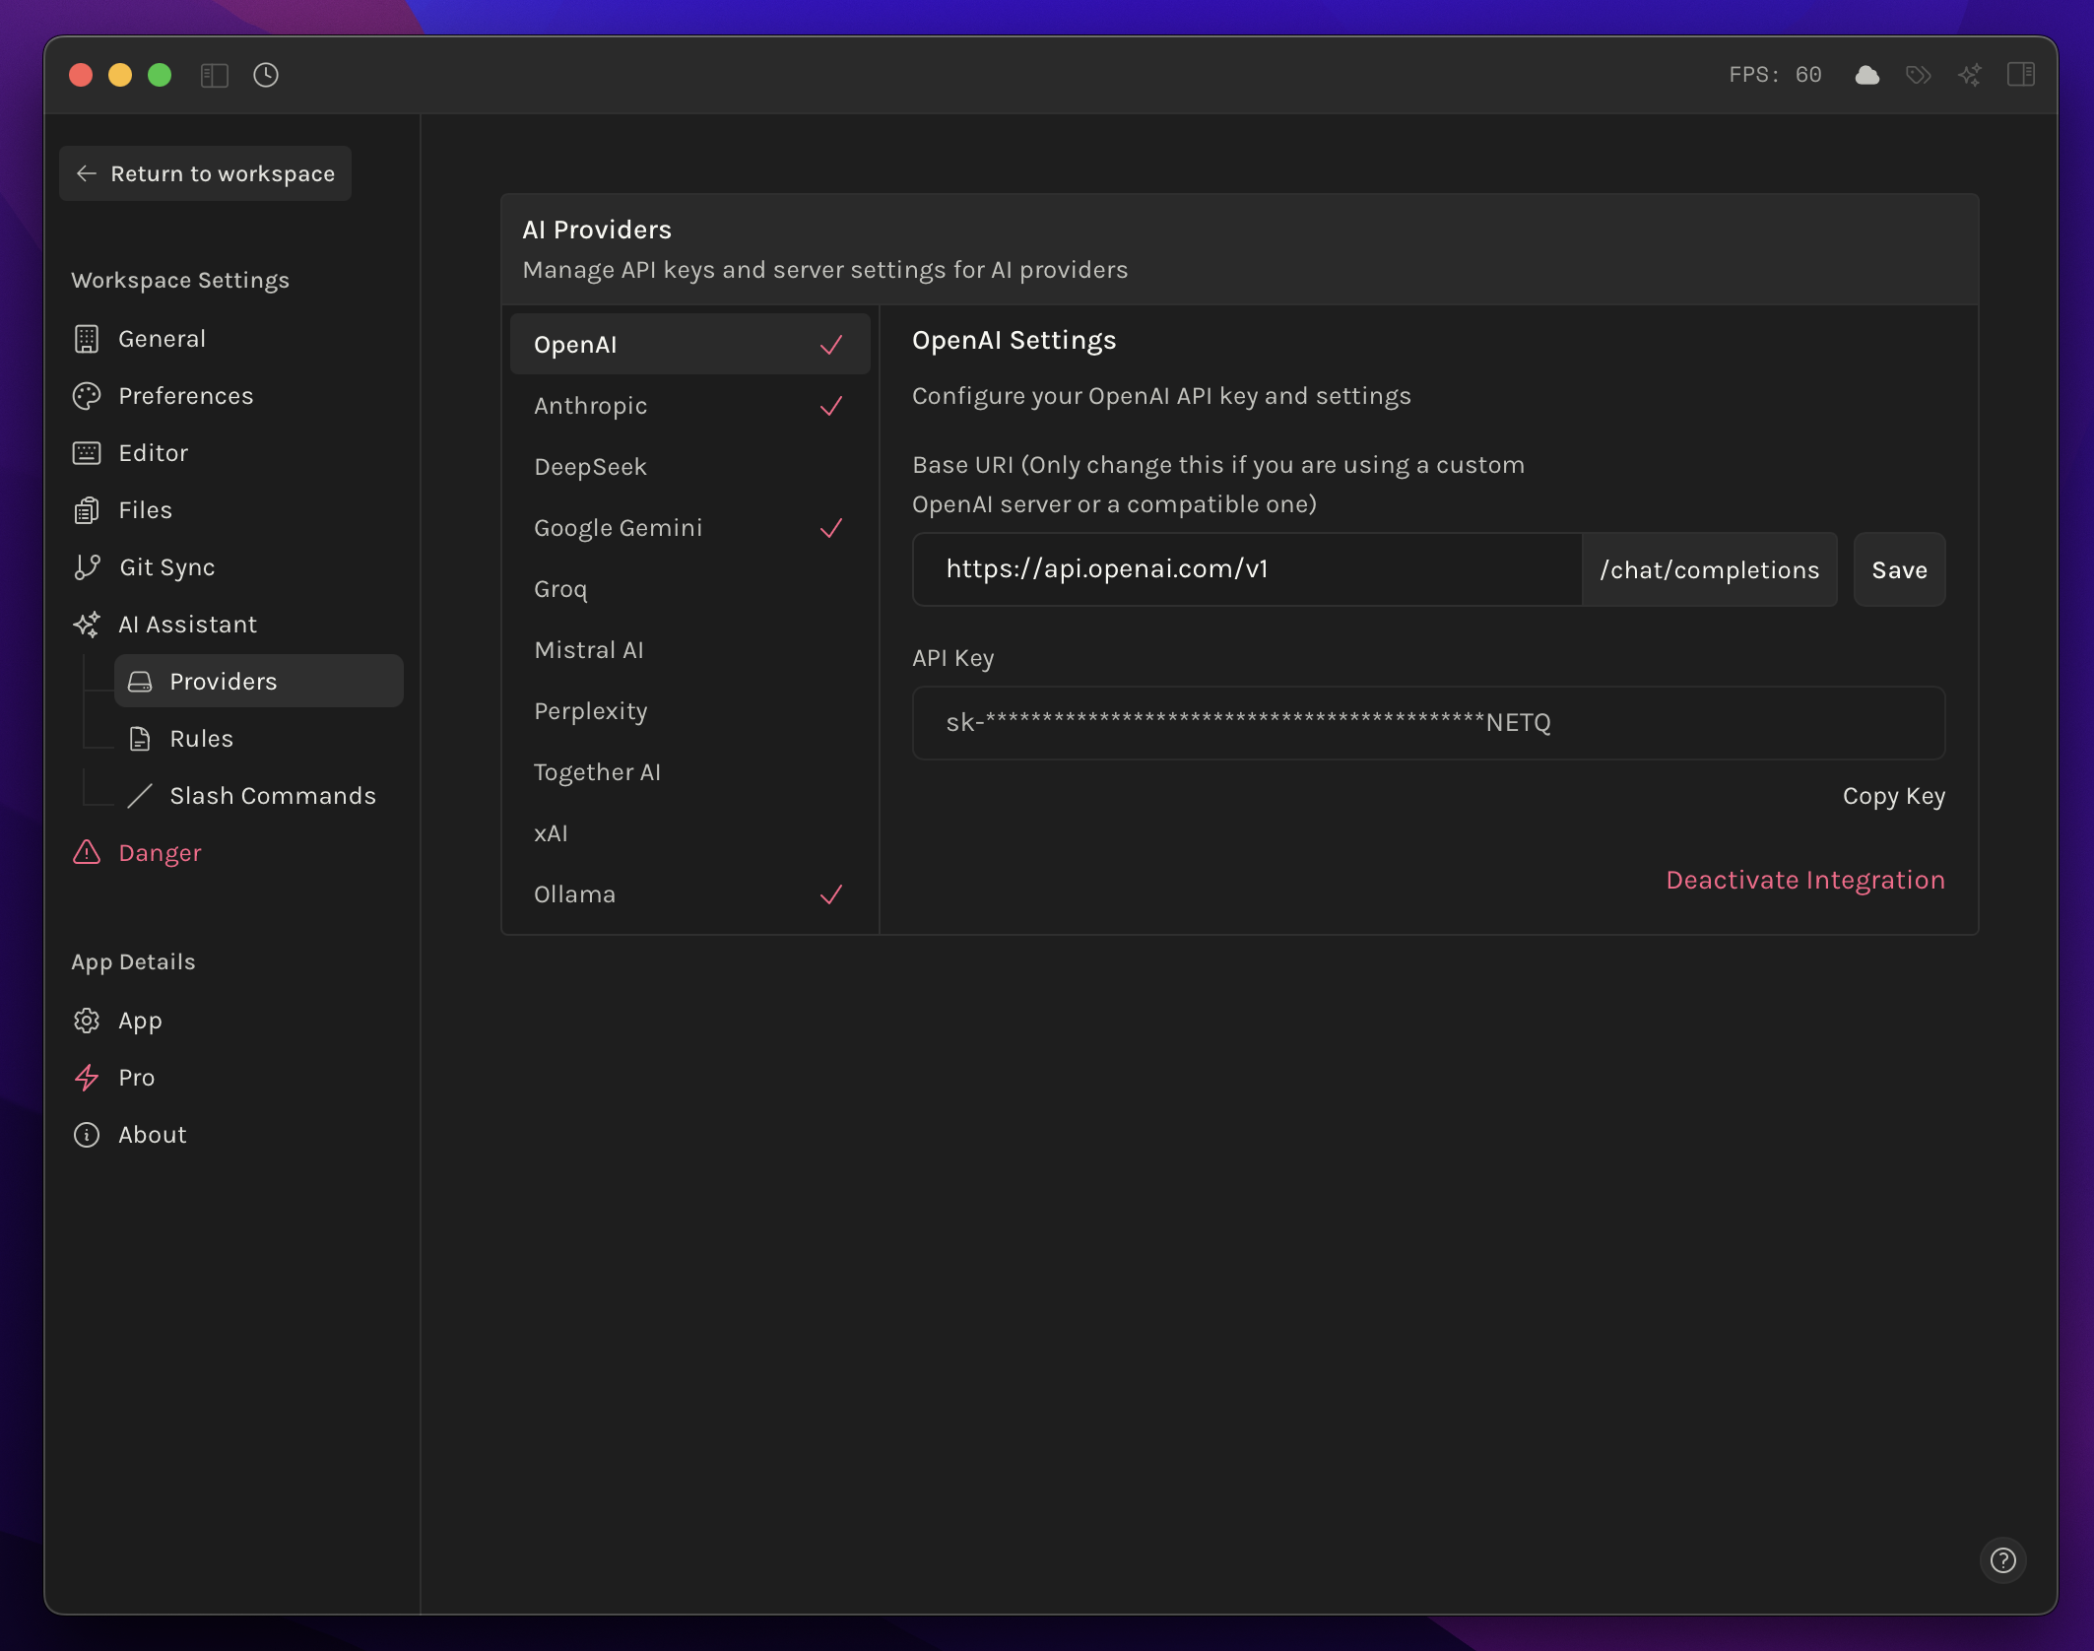Viewport: 2094px width, 1651px height.
Task: Click the /chat/completions suffix label
Action: (x=1709, y=569)
